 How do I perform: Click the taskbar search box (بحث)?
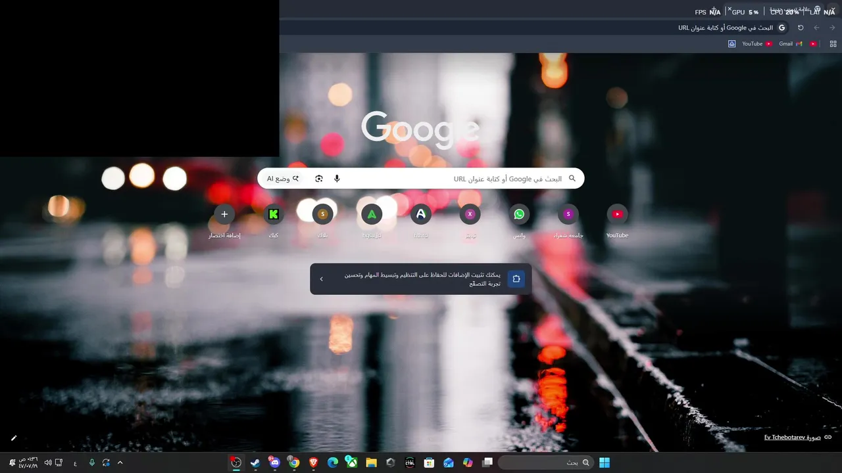[545, 462]
